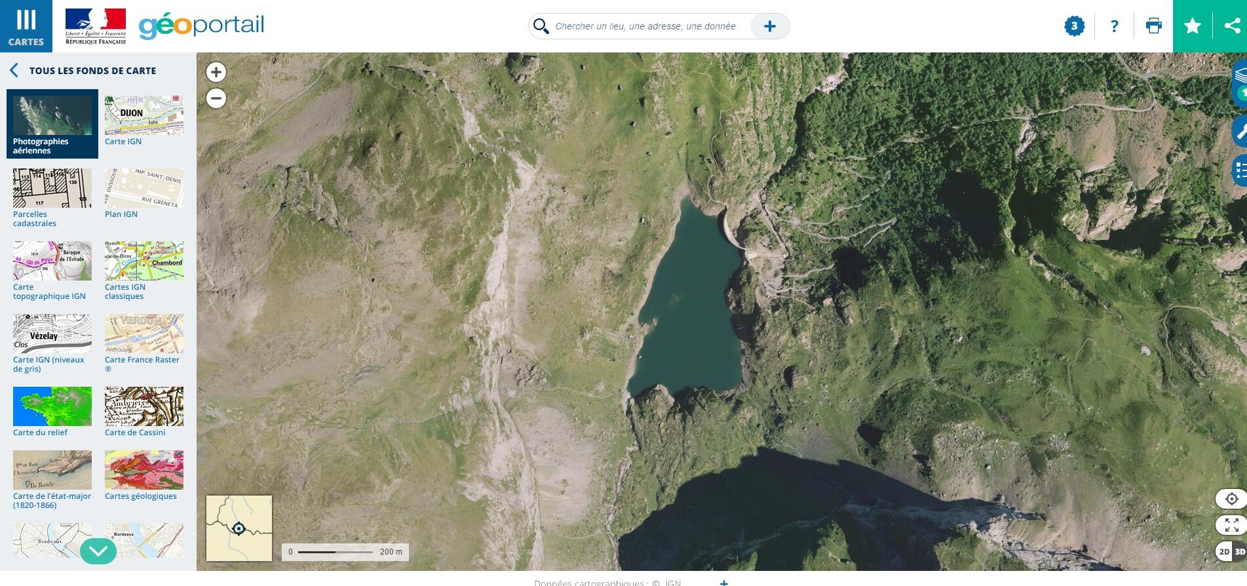Viewport: 1247px width, 586px height.
Task: Open the help question mark
Action: click(1114, 26)
